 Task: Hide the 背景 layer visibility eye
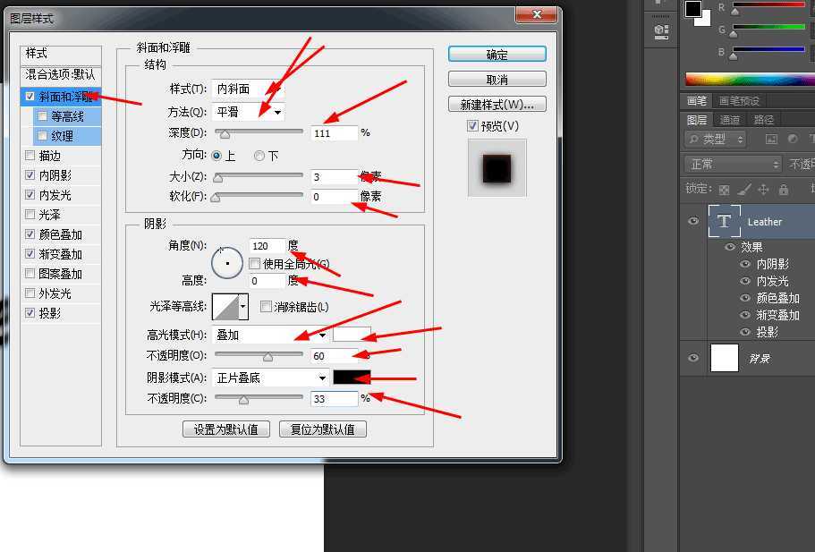point(692,359)
